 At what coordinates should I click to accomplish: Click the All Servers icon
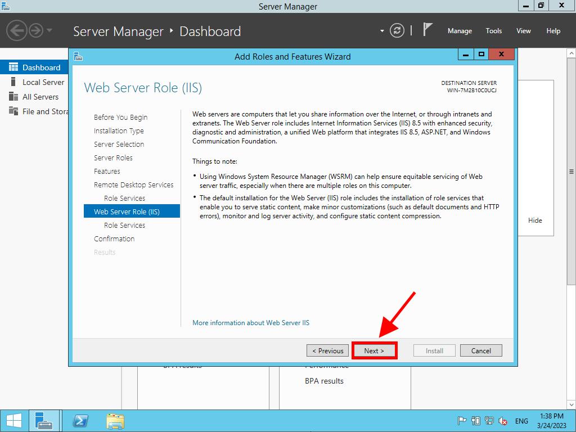pos(13,96)
